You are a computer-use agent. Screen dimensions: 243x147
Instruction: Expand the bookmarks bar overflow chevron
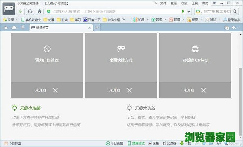[124, 19]
